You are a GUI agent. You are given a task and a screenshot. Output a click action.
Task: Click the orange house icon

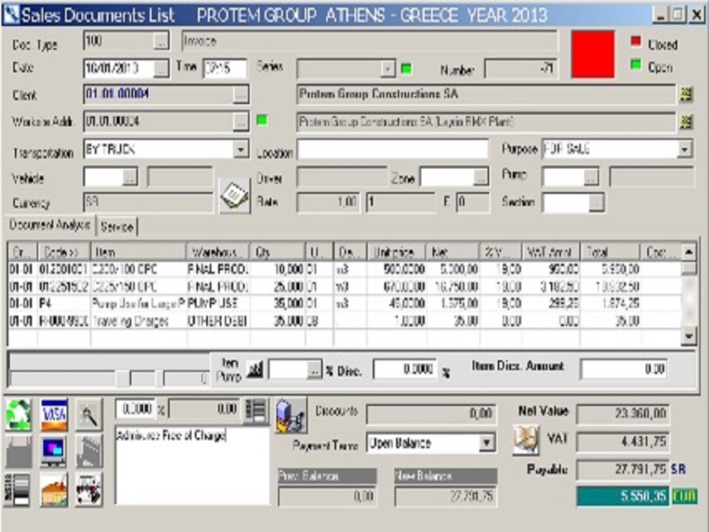[x=54, y=489]
